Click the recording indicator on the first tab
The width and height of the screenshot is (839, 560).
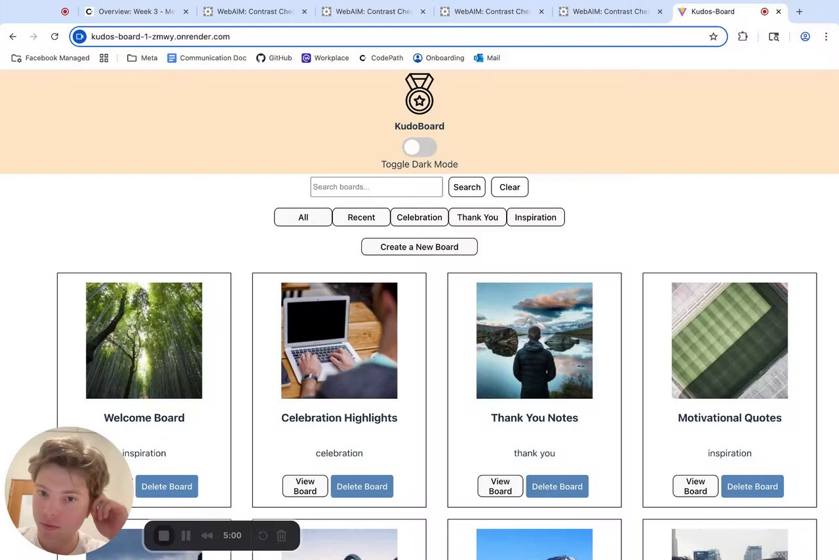[x=65, y=12]
